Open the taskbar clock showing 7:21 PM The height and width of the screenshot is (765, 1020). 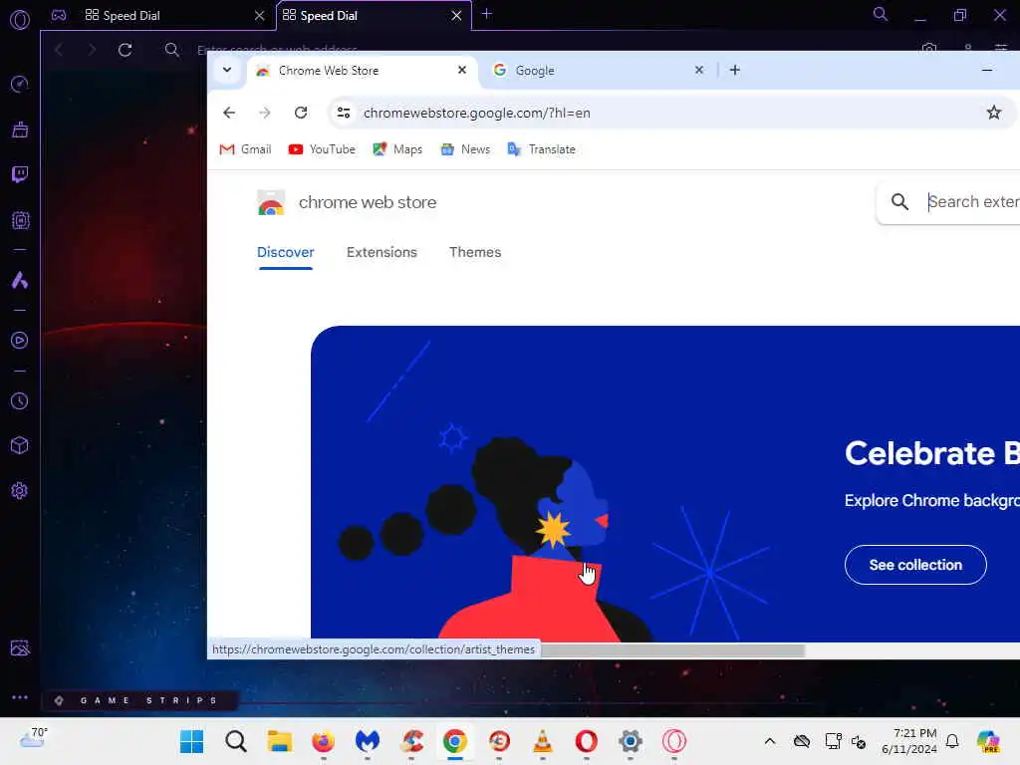908,741
